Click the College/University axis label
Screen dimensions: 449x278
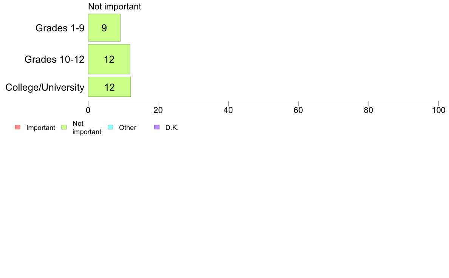pos(45,87)
